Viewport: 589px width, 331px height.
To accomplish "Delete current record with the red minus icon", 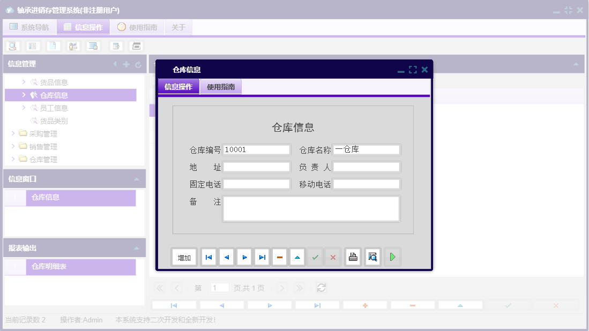I will pyautogui.click(x=279, y=257).
